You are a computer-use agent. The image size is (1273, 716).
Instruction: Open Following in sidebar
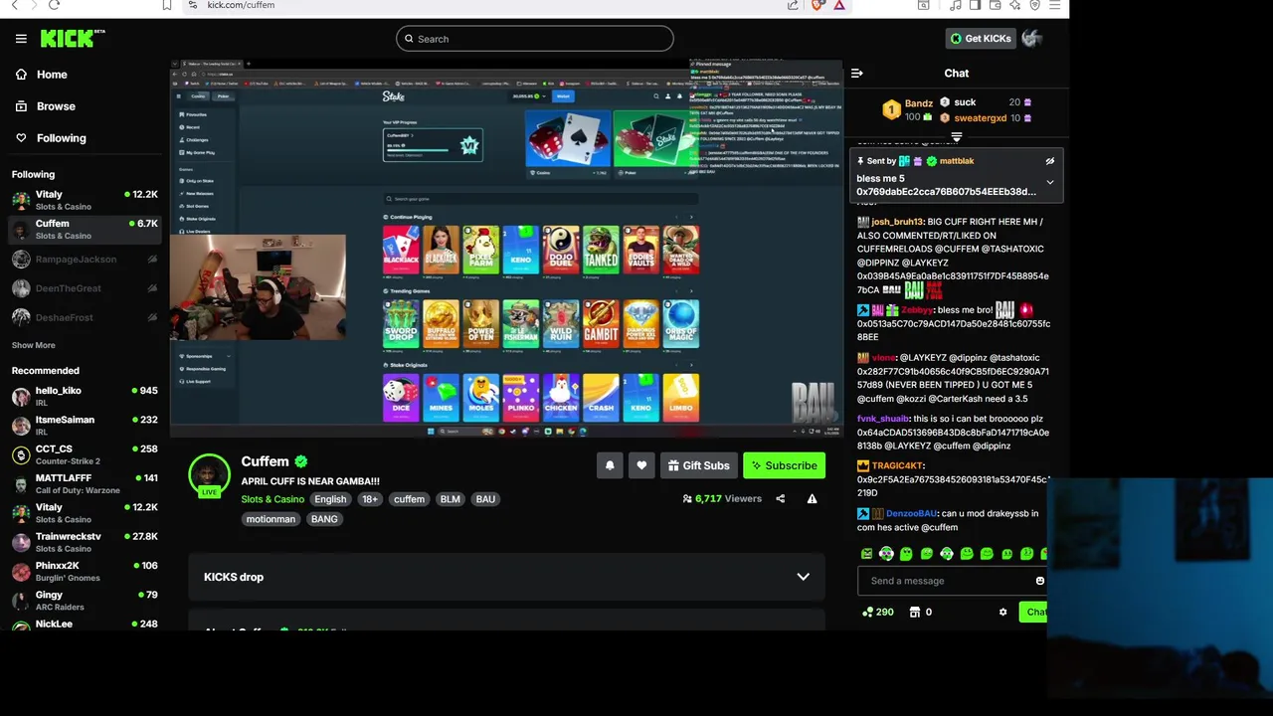(x=51, y=138)
